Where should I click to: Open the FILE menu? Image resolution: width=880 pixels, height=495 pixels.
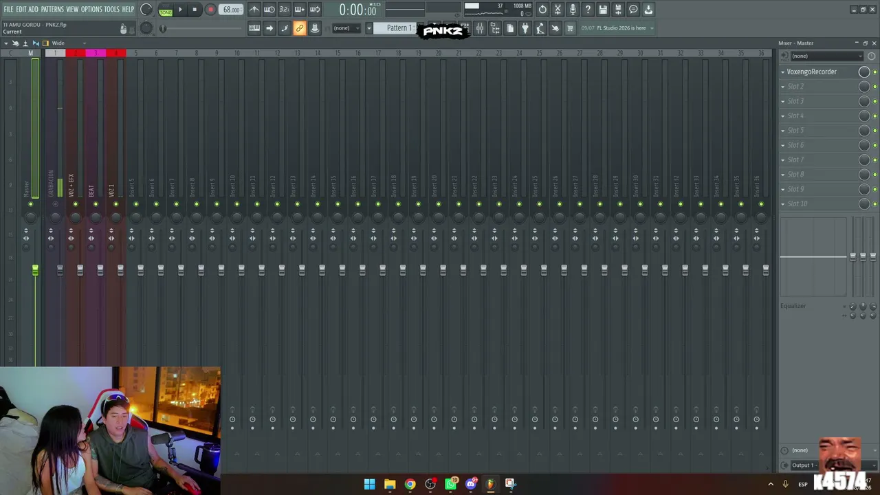[x=8, y=10]
